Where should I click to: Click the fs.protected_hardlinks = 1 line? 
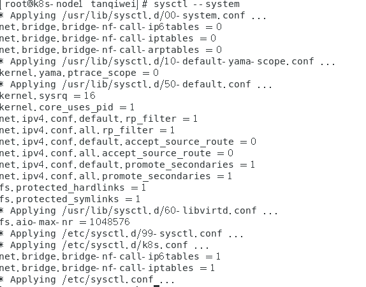[x=73, y=188]
